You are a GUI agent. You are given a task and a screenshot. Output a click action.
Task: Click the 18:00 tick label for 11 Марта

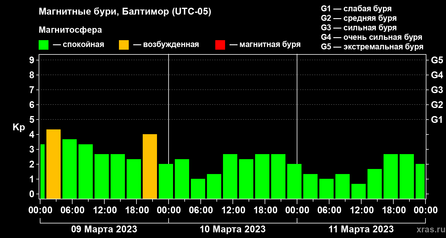[393, 210]
